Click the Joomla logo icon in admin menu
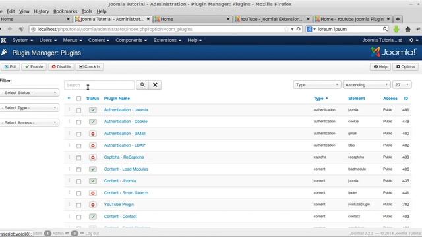Screen dimensions: 422x237 click(x=3, y=40)
